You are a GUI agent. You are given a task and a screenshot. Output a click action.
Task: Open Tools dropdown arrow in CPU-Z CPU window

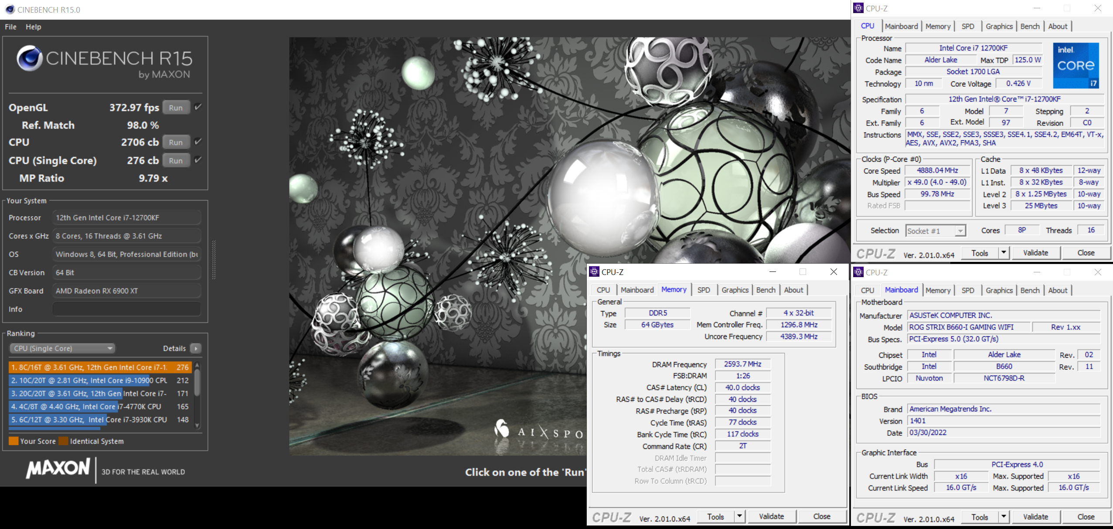[1004, 253]
